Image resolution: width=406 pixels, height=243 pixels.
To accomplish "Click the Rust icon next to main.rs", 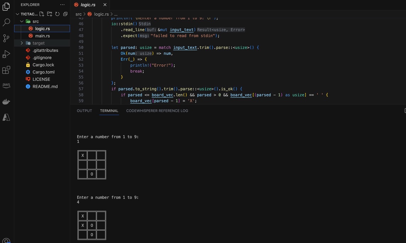I will coord(31,36).
